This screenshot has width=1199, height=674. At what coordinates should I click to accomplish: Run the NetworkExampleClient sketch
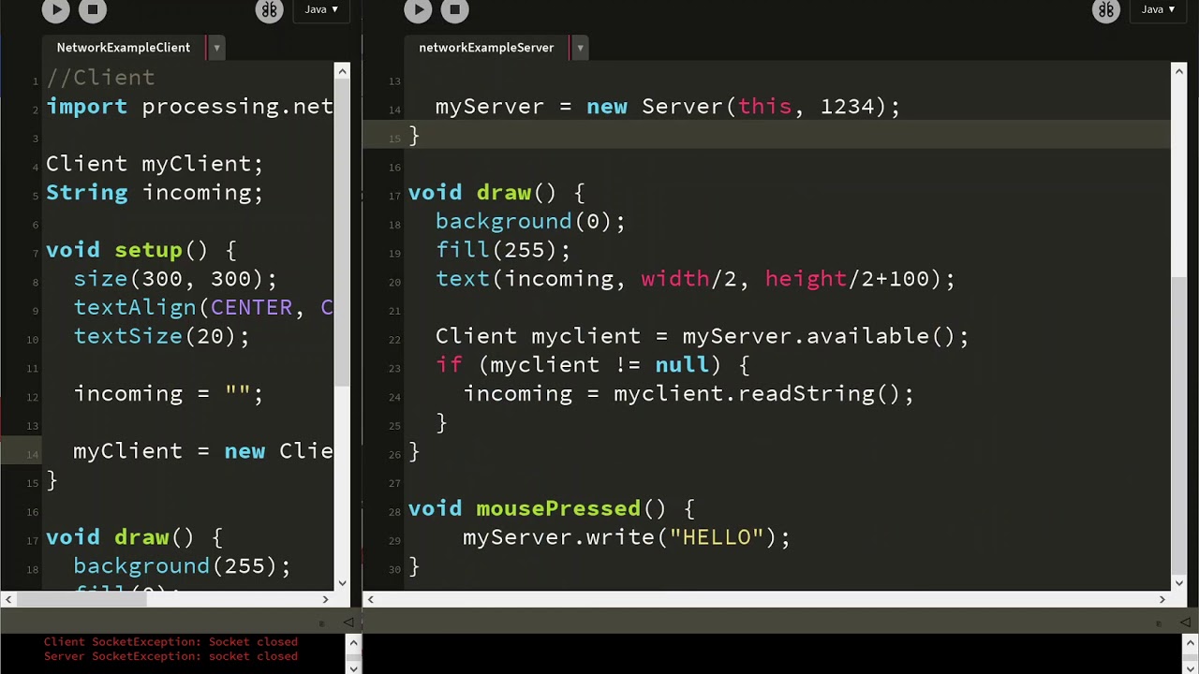(55, 9)
